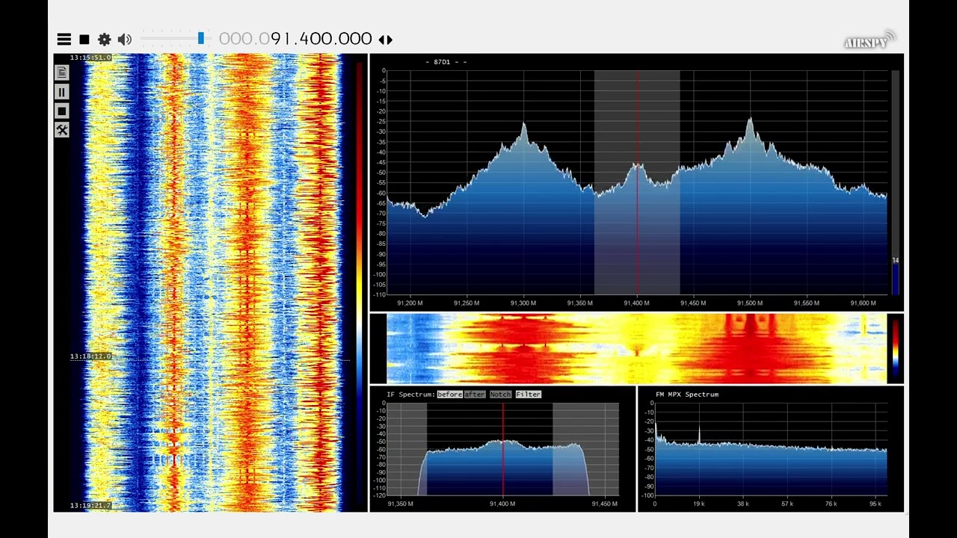
Task: Open the hamburger main menu
Action: tap(64, 39)
